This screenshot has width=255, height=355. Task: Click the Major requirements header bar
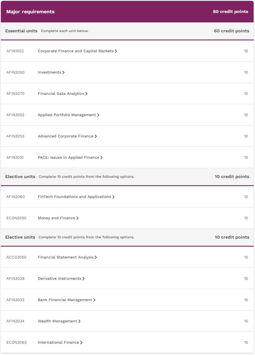coord(127,12)
